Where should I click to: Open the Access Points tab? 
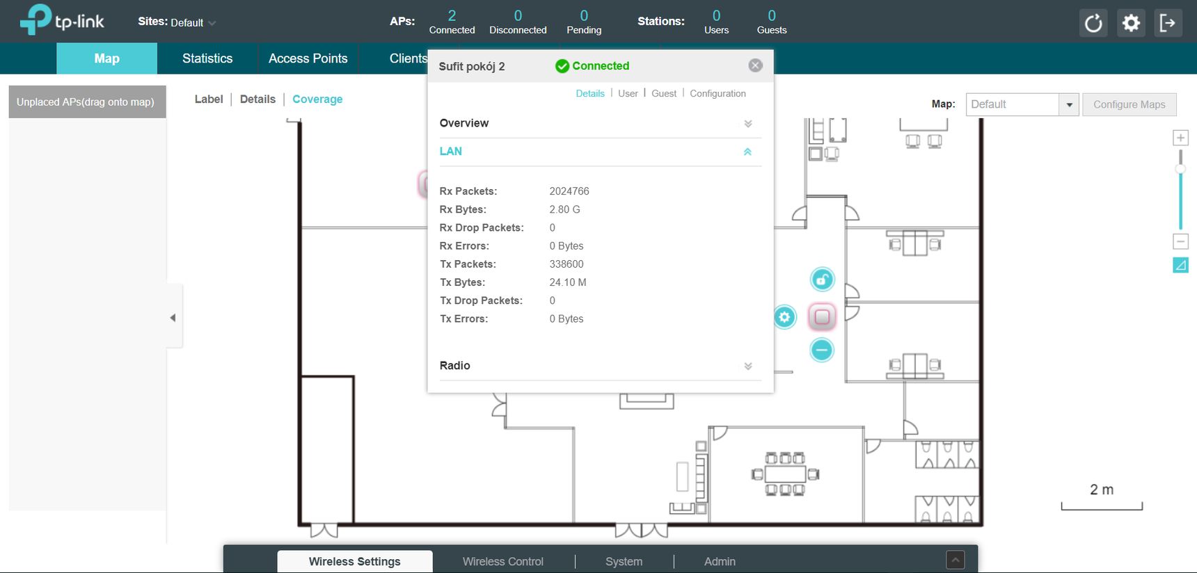[x=308, y=58]
